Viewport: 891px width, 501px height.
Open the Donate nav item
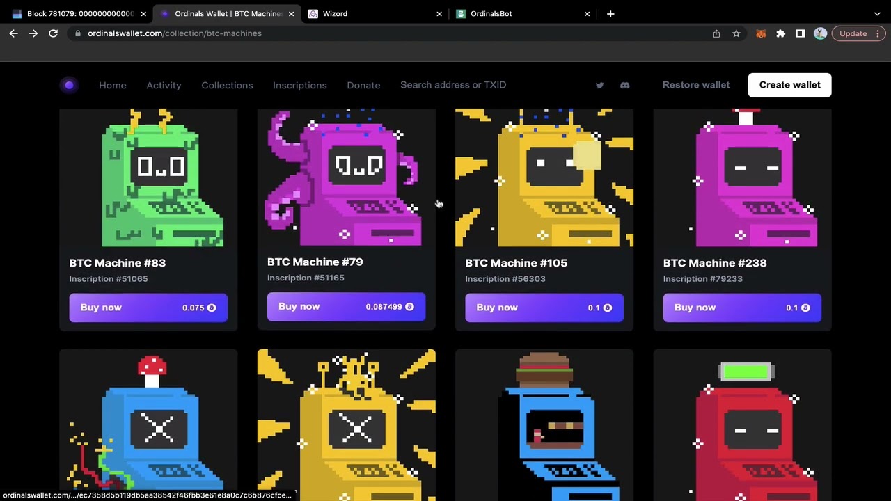tap(363, 85)
